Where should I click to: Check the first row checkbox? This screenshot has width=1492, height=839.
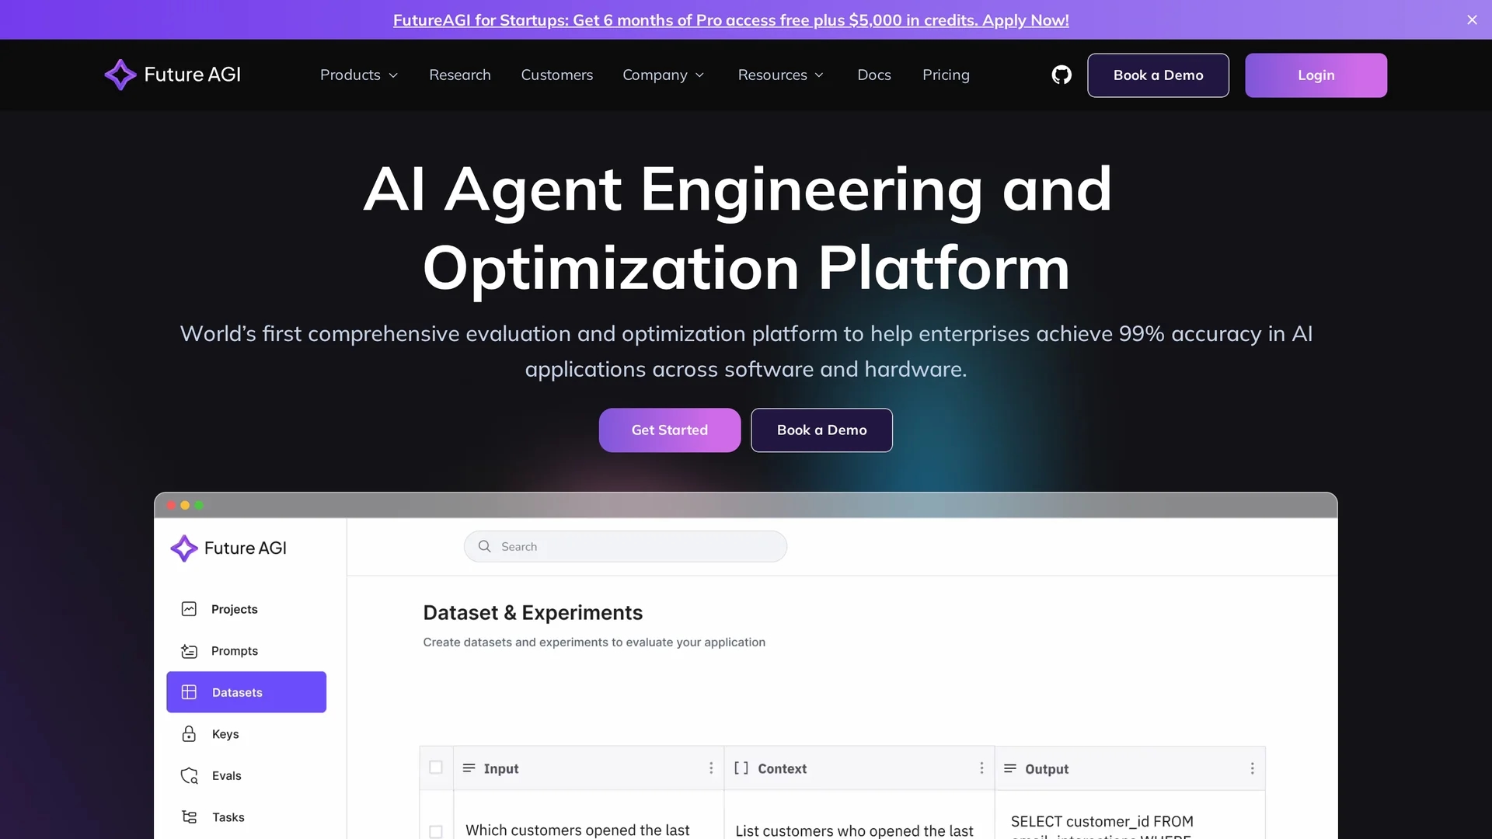coord(436,831)
